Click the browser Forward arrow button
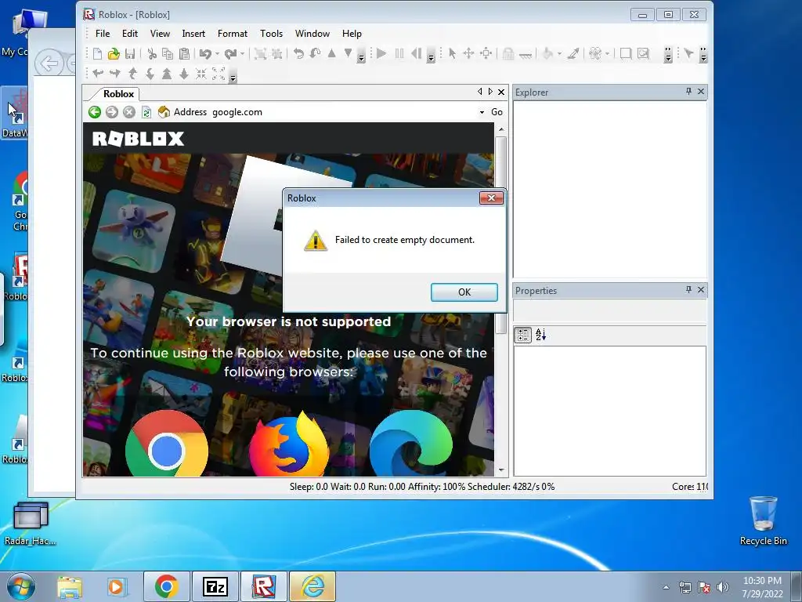This screenshot has width=802, height=602. tap(111, 112)
